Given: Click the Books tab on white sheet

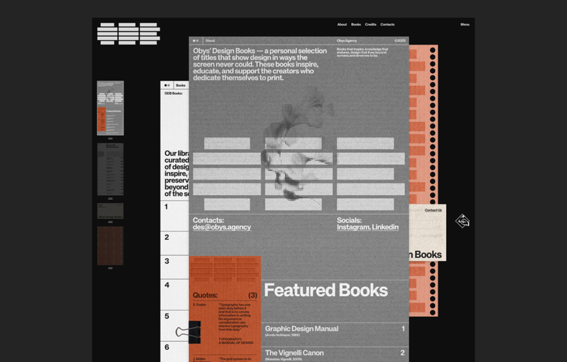Looking at the screenshot, I should (180, 85).
